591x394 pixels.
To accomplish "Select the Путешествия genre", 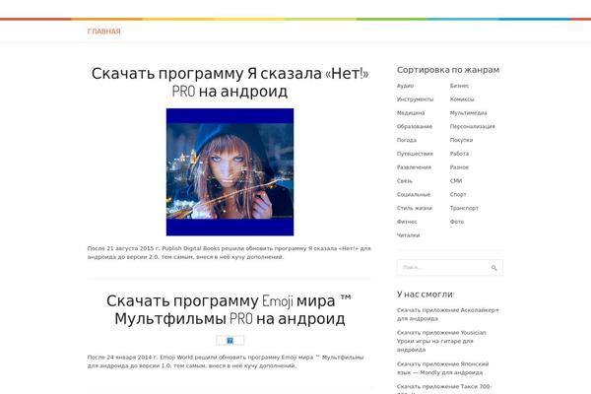I will pos(415,154).
